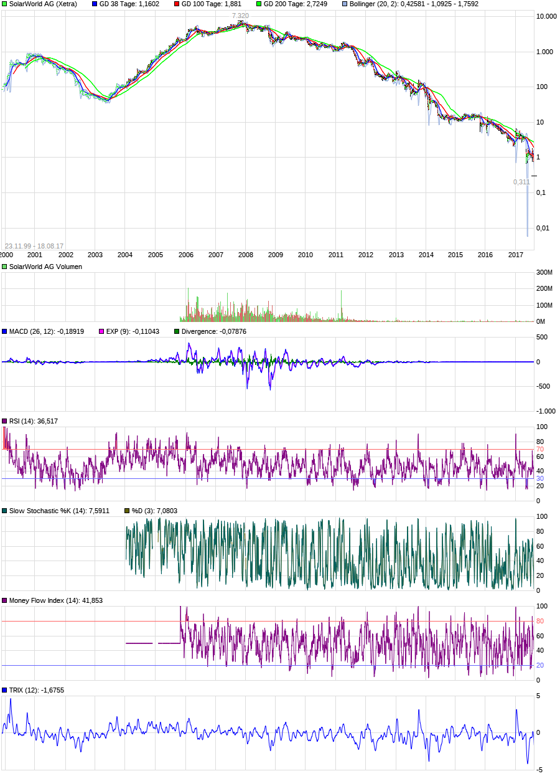Click the 7,320 peak price marker
Viewport: 560px width, 776px height.
(240, 16)
